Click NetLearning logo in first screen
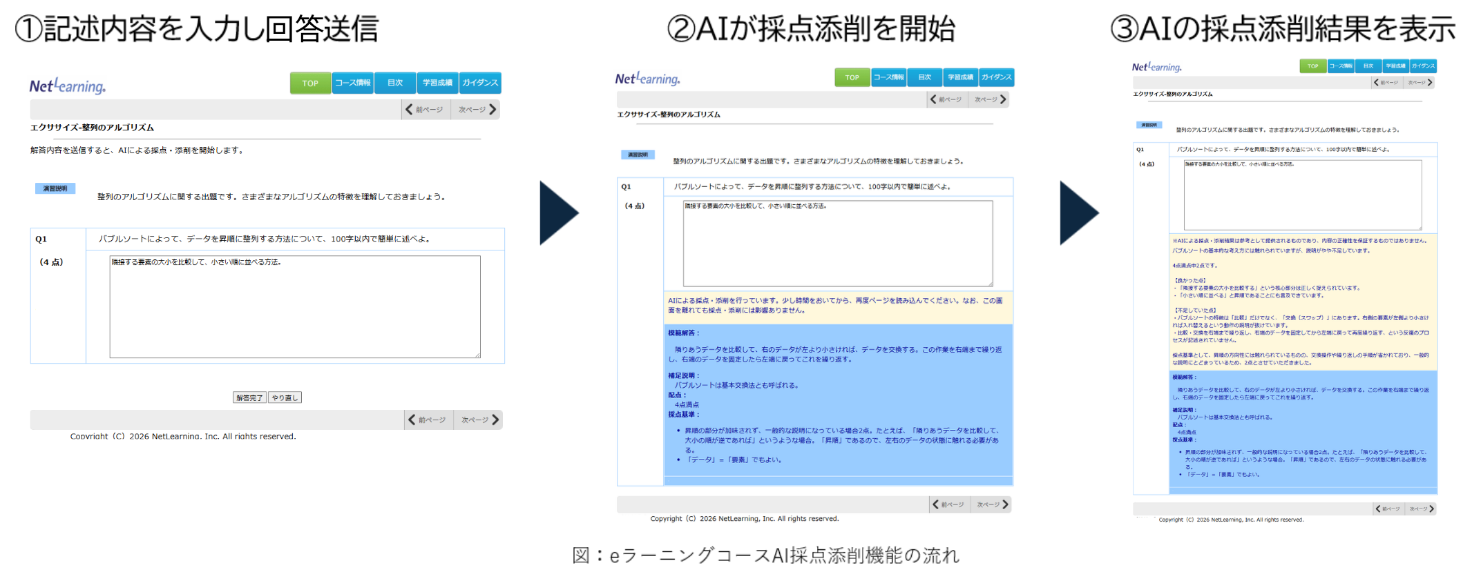Image resolution: width=1472 pixels, height=572 pixels. coord(68,85)
